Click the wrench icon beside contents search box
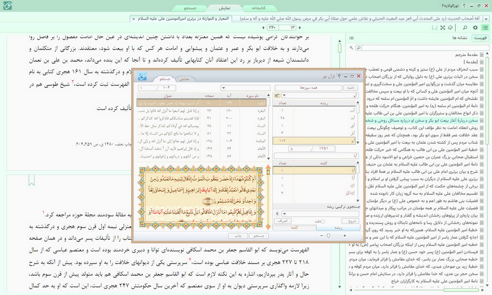This screenshot has height=295, width=492. click(351, 48)
